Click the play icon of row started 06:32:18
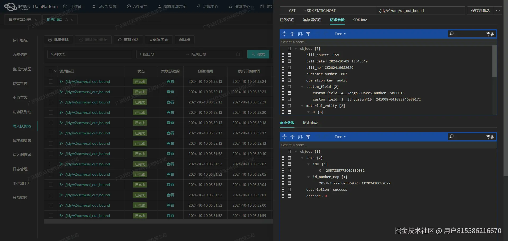 61,123
